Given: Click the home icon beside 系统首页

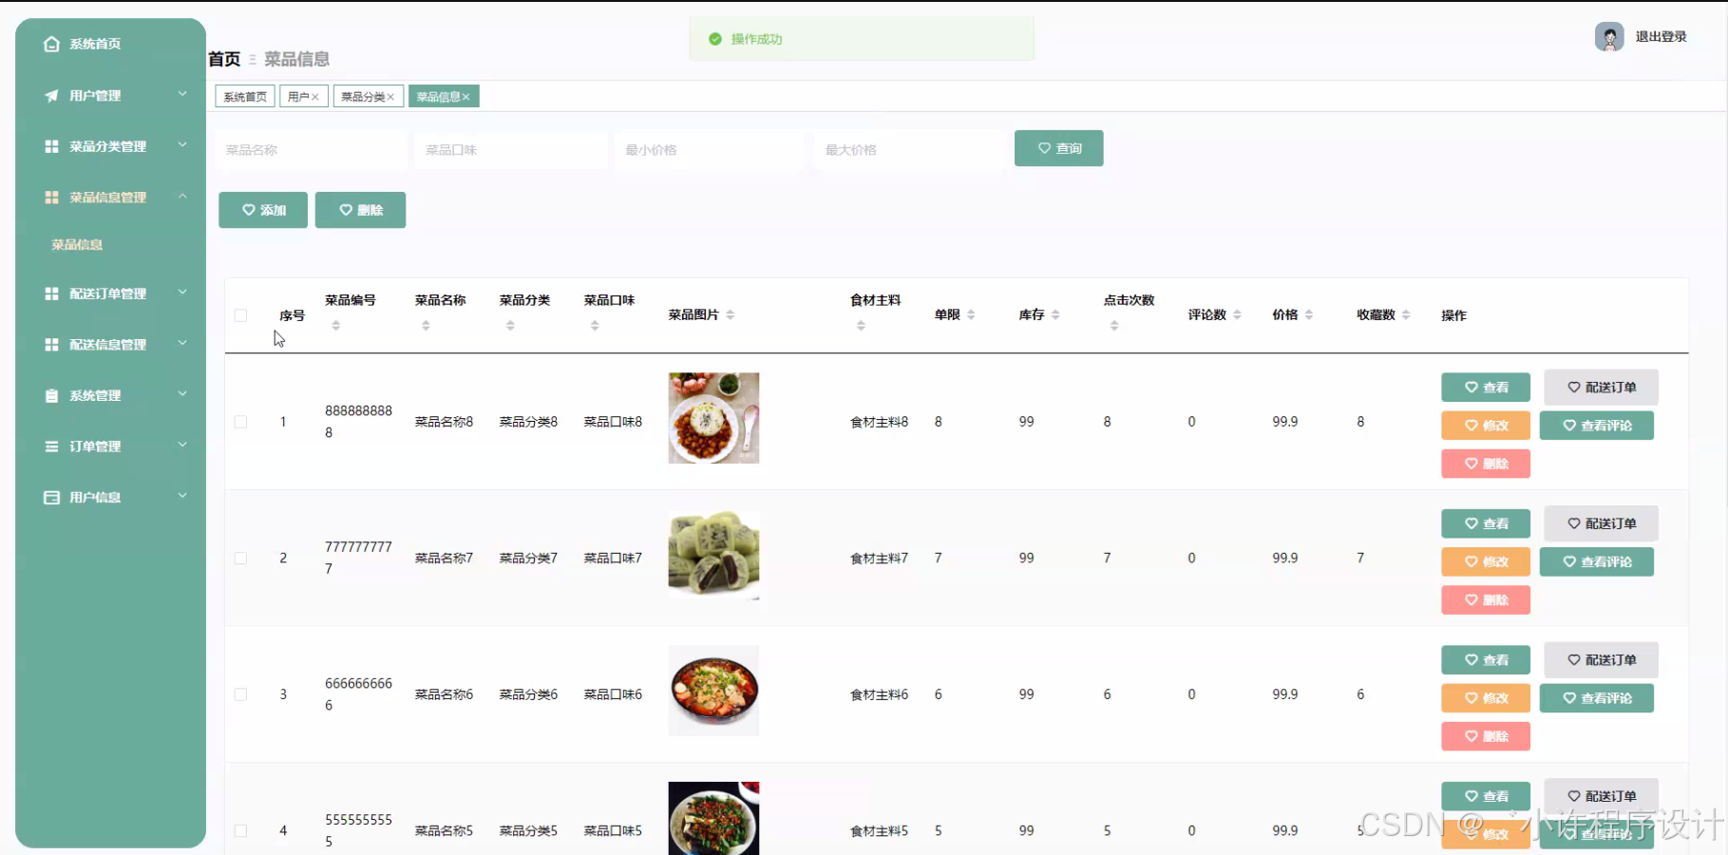Looking at the screenshot, I should (x=51, y=44).
